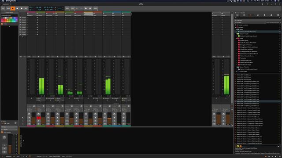The image size is (282, 158).
Task: Click the Master channel volume fader
Action: click(x=228, y=118)
